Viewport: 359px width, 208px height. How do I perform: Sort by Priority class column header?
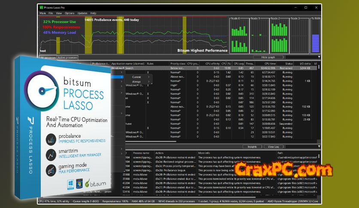(x=178, y=64)
